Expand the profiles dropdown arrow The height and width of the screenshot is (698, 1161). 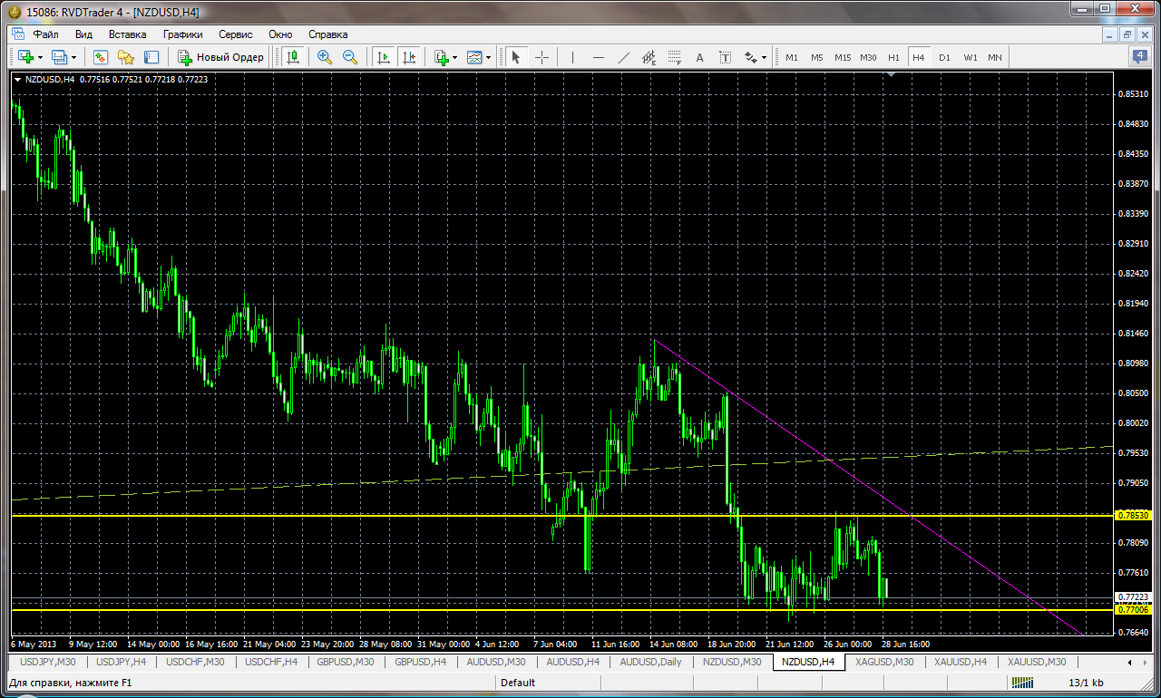click(73, 57)
